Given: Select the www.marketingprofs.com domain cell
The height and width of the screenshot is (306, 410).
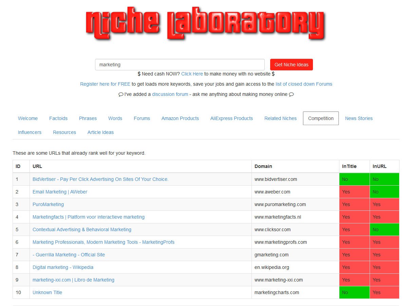Looking at the screenshot, I should click(x=295, y=242).
